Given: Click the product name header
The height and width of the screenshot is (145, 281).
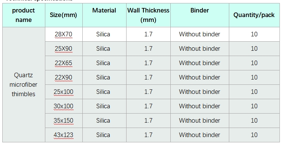Looking at the screenshot, I should (23, 15).
